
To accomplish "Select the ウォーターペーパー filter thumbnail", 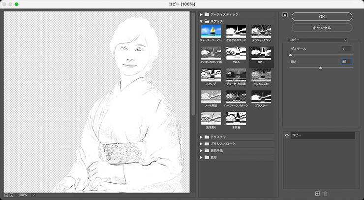I will pyautogui.click(x=211, y=31).
